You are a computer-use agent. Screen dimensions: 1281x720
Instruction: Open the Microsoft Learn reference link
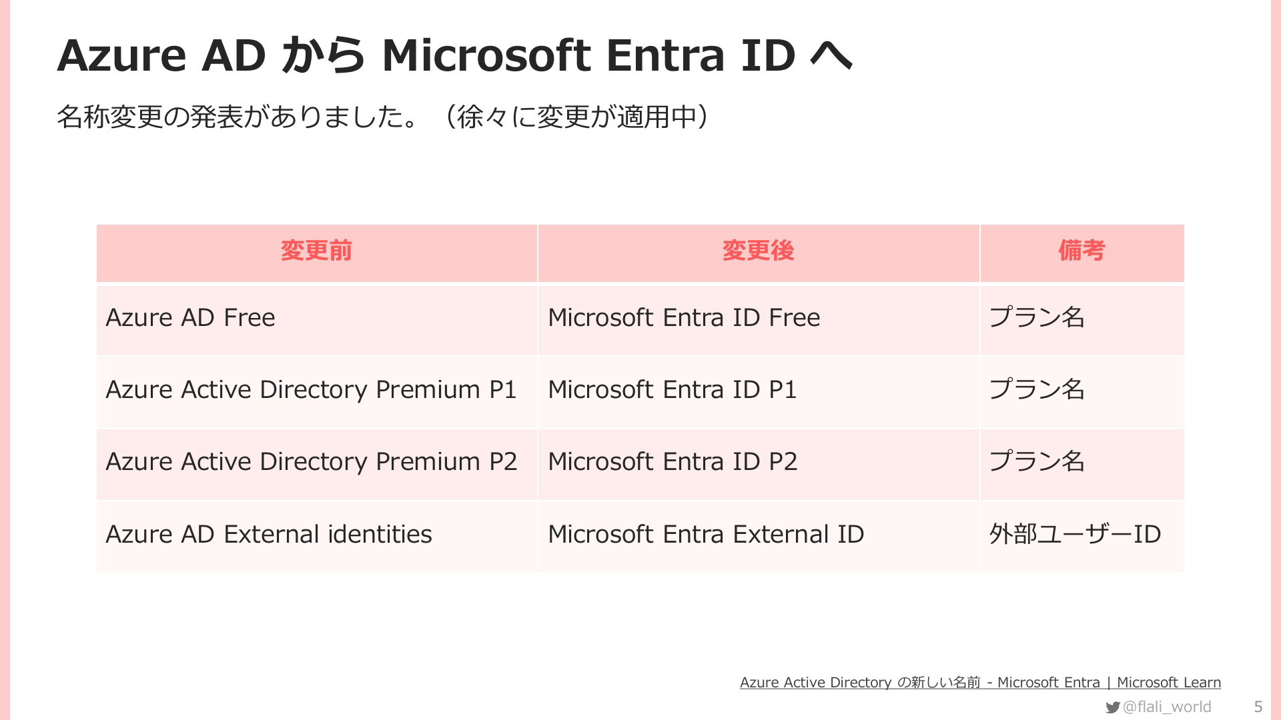tap(980, 682)
